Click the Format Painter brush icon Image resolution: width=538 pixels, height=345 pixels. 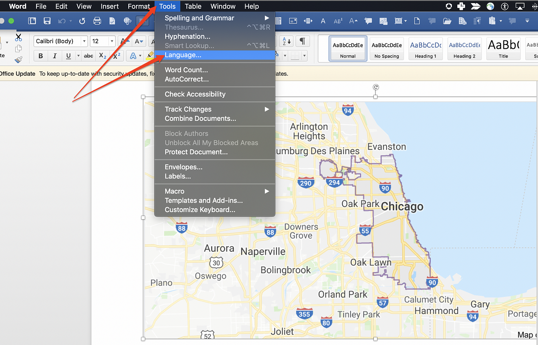[x=18, y=59]
